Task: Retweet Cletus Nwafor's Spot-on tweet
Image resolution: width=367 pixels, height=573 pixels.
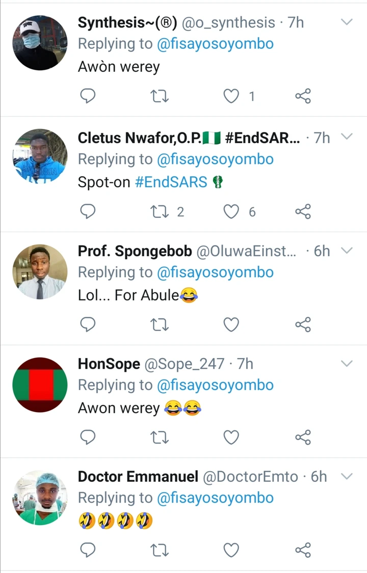Action: (x=161, y=211)
